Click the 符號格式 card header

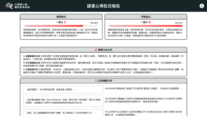146,17
